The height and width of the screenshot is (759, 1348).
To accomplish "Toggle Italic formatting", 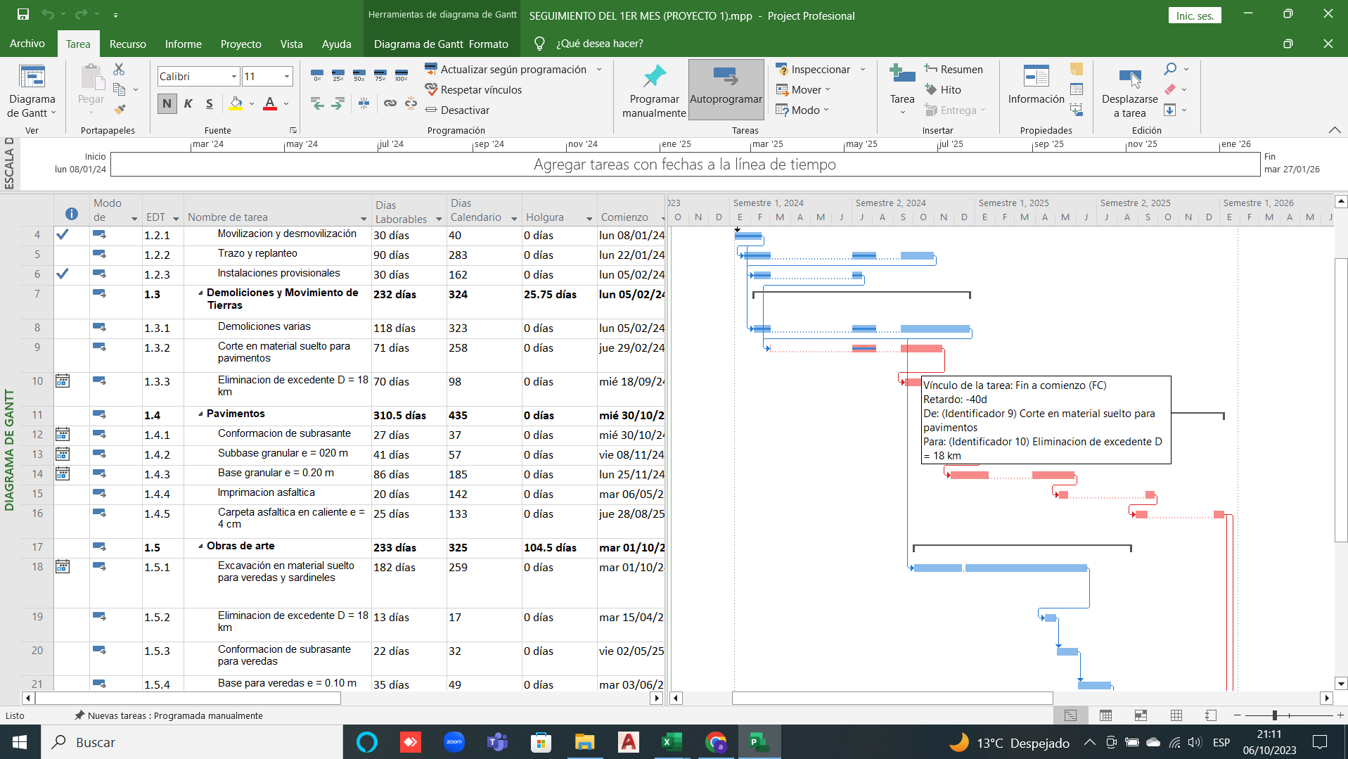I will (188, 104).
